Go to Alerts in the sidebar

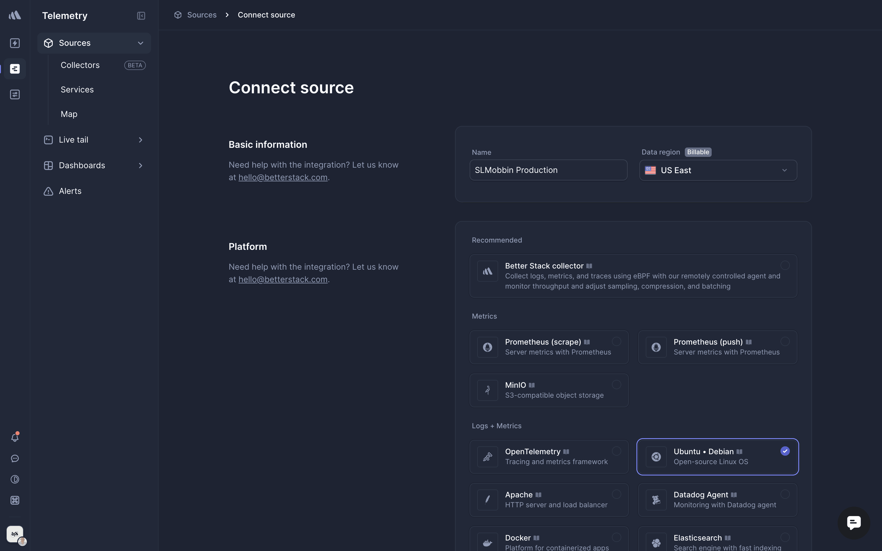click(x=70, y=191)
